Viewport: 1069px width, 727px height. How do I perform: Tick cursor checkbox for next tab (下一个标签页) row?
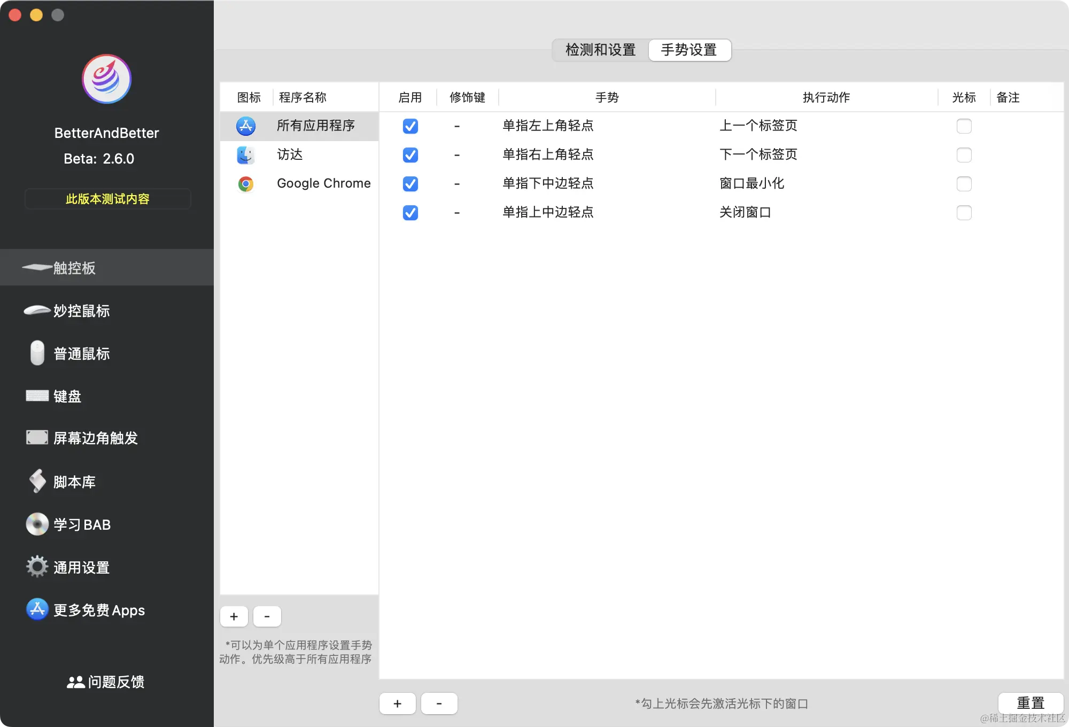[x=964, y=155]
